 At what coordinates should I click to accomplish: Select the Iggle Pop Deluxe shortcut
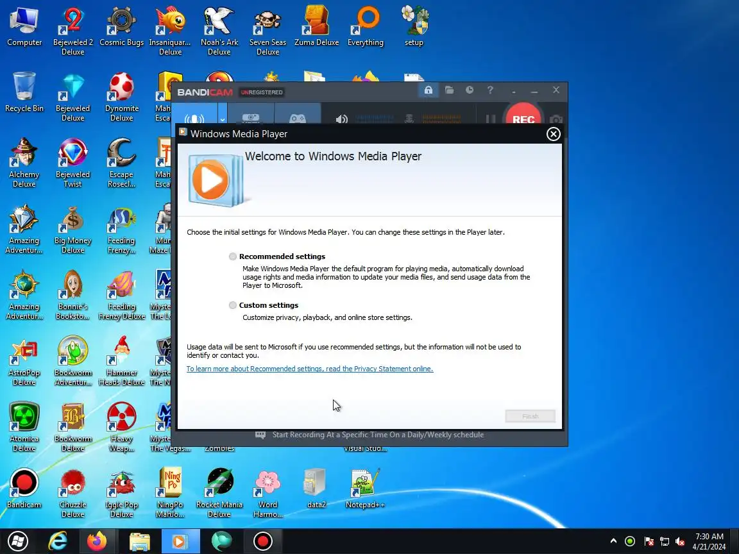click(x=122, y=493)
